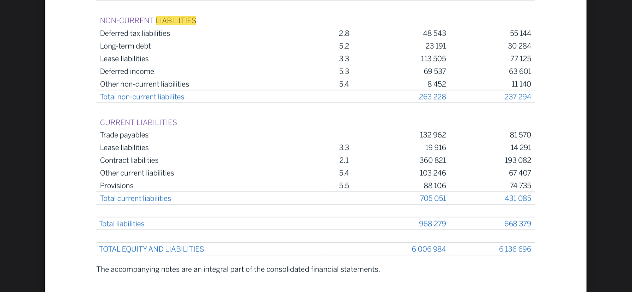Select the Total current liabilities row label
632x292 pixels.
pos(135,198)
